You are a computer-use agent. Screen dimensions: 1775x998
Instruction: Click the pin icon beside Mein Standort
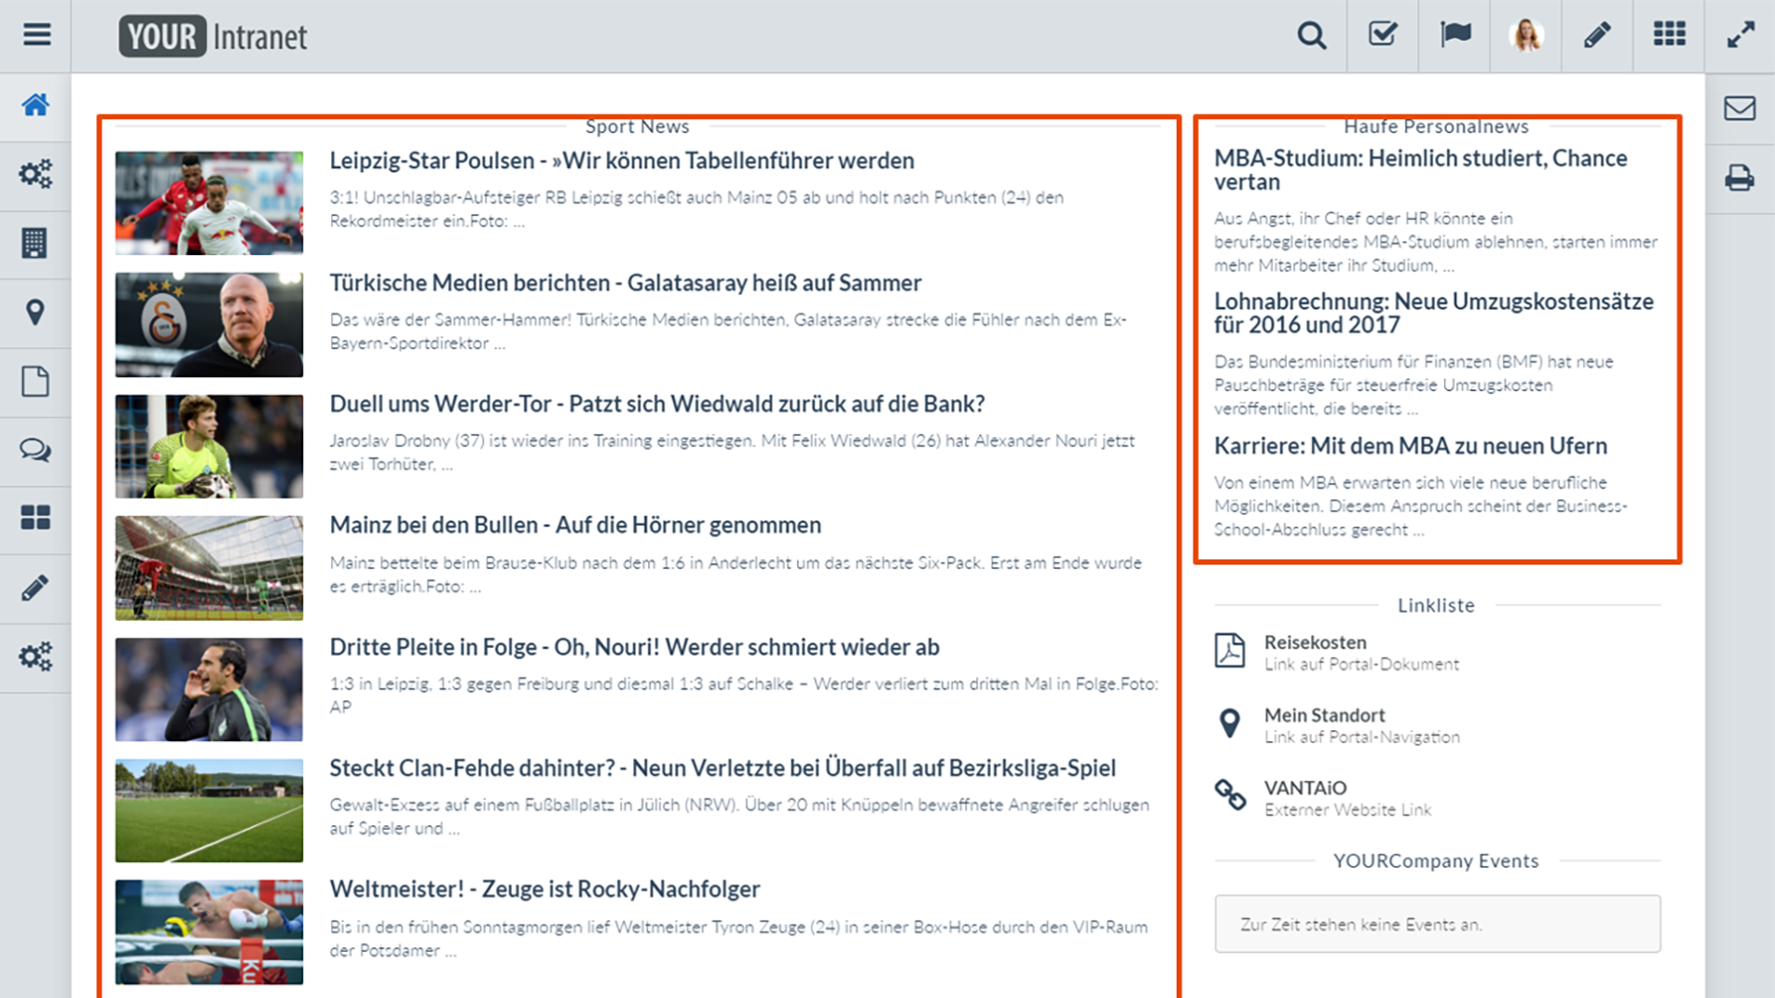pyautogui.click(x=1230, y=724)
